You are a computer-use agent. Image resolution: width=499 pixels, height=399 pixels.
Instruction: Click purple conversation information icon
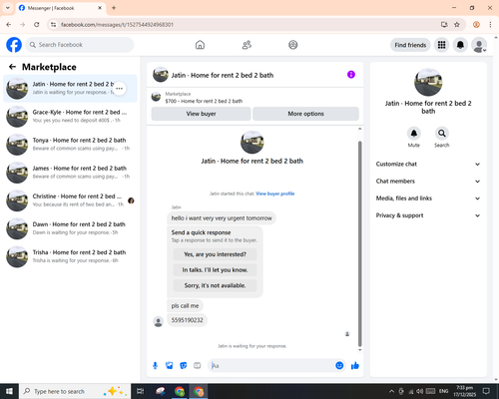click(x=351, y=75)
